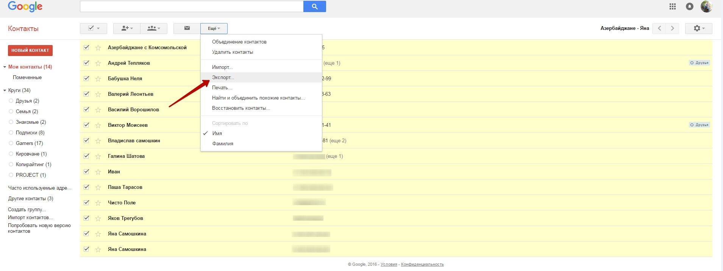Screen dimensions: 723x271
Task: Open the Конфиденциальность footer link
Action: 422,265
